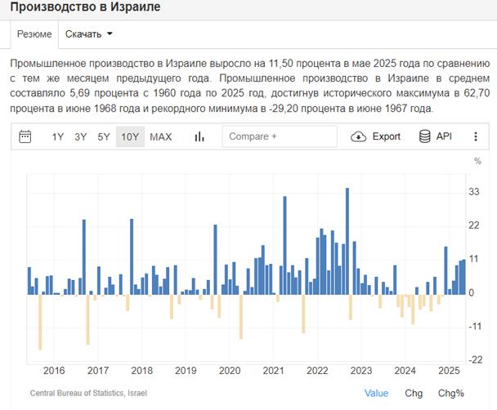497x410 pixels.
Task: Switch to the Резюме tab
Action: click(x=34, y=34)
